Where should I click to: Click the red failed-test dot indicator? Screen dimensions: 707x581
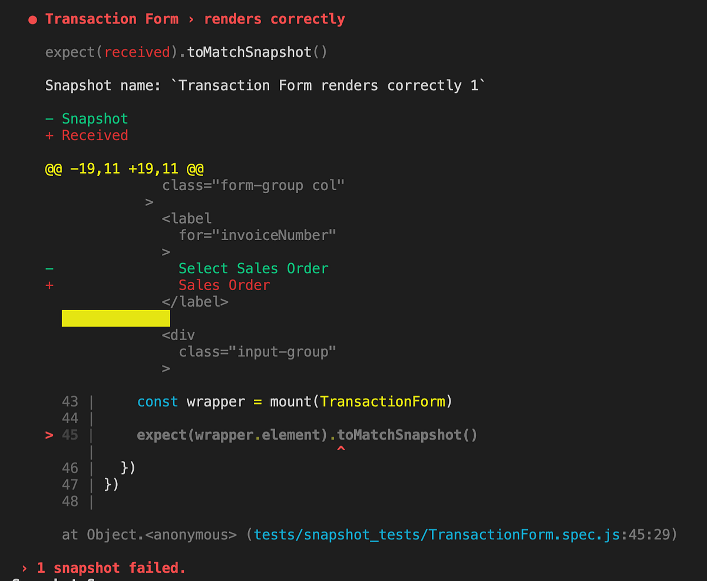pyautogui.click(x=32, y=18)
